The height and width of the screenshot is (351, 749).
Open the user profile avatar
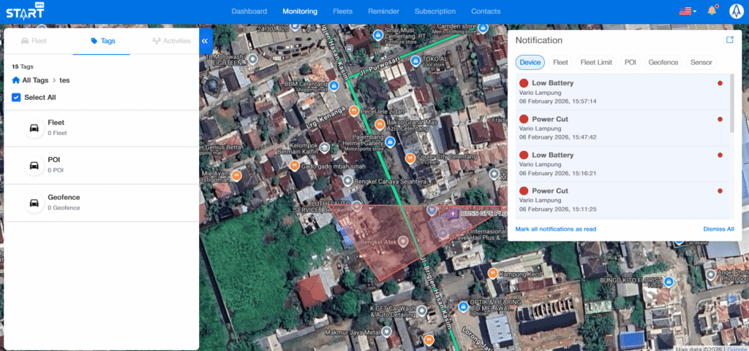click(x=736, y=11)
